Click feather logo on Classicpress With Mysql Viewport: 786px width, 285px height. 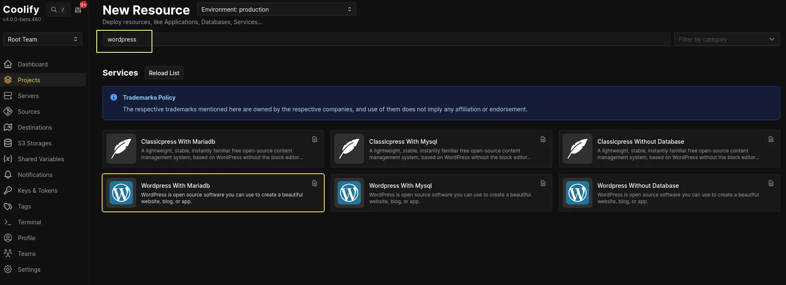349,149
